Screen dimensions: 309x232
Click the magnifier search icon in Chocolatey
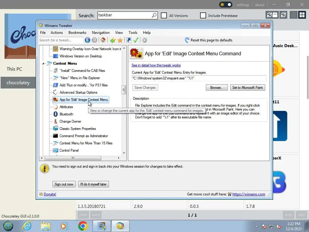(154, 15)
